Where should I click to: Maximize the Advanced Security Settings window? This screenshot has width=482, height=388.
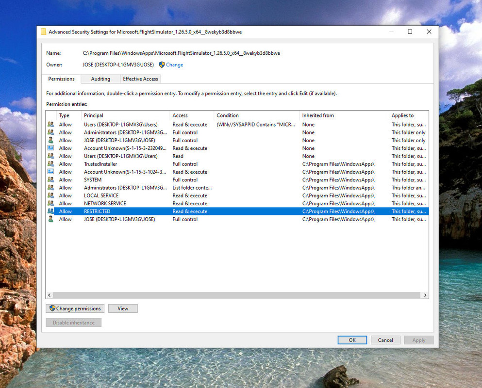point(410,32)
